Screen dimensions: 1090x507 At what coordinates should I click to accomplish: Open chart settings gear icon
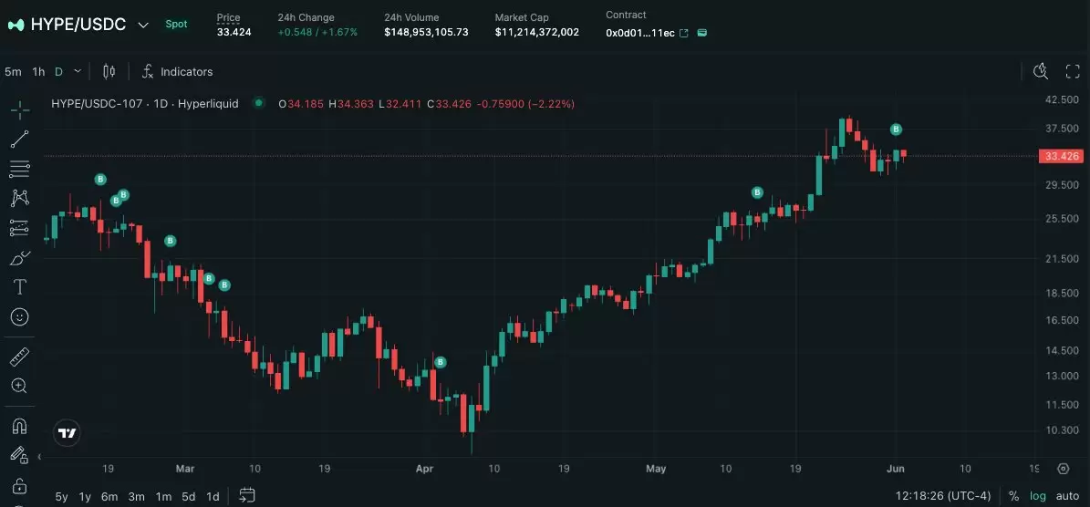click(x=1063, y=468)
